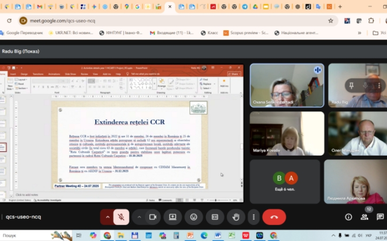Open Google Переводчик bookmark
The height and width of the screenshot is (241, 387).
[22, 33]
